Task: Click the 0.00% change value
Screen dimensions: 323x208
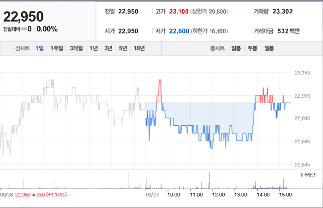Action: click(x=47, y=29)
